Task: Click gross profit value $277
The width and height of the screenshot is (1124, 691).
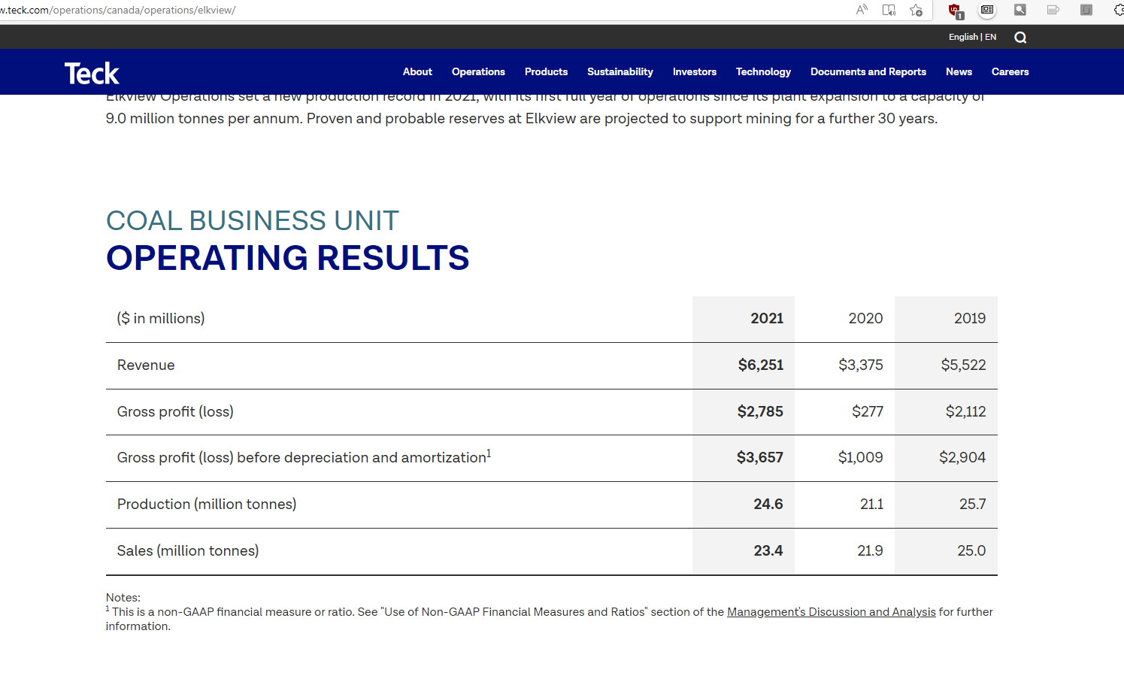Action: click(x=868, y=411)
